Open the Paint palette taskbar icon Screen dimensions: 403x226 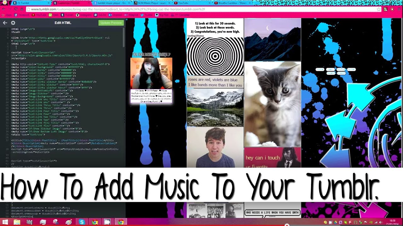click(69, 222)
